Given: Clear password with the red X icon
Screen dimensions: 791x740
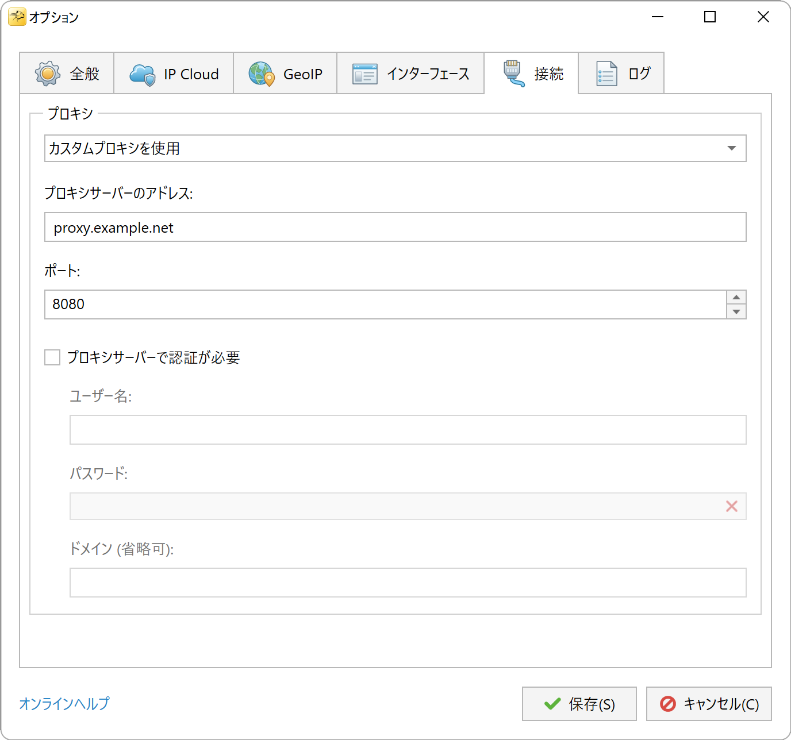Looking at the screenshot, I should click(732, 506).
